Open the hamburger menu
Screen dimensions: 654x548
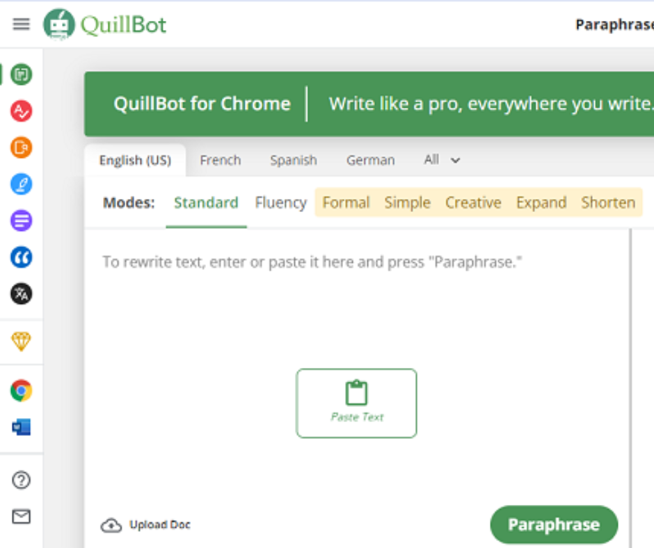22,24
